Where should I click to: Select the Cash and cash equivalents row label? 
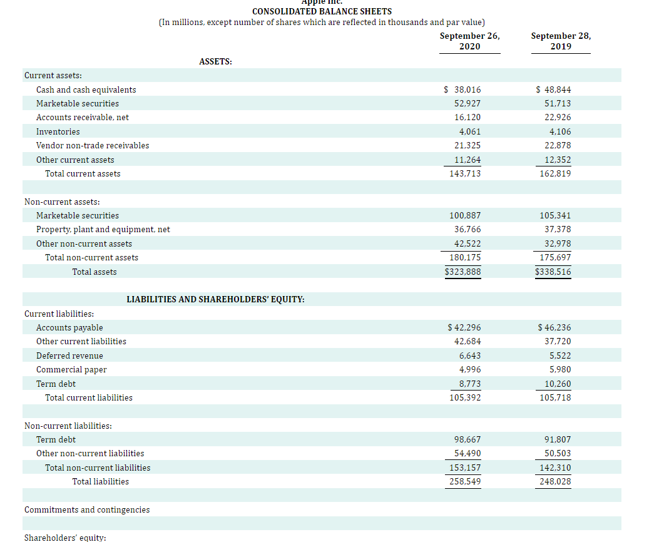[x=85, y=89]
